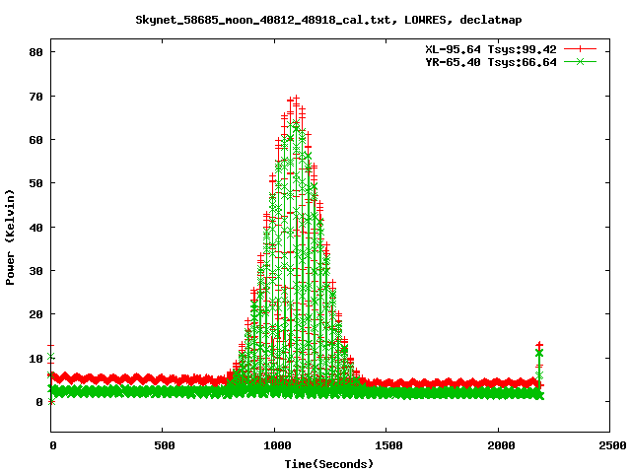
Task: Click the Power (Kelvin) y-axis label
Action: (10, 237)
